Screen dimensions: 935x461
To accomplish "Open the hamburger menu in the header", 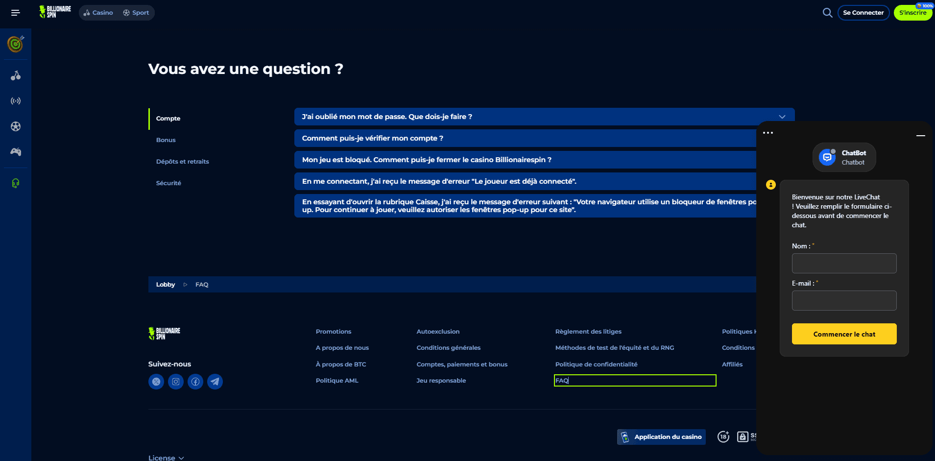I will 16,13.
